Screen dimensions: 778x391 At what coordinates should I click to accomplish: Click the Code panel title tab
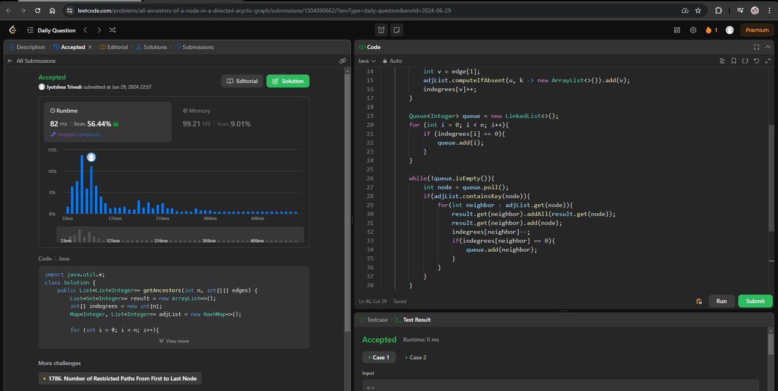pyautogui.click(x=370, y=47)
